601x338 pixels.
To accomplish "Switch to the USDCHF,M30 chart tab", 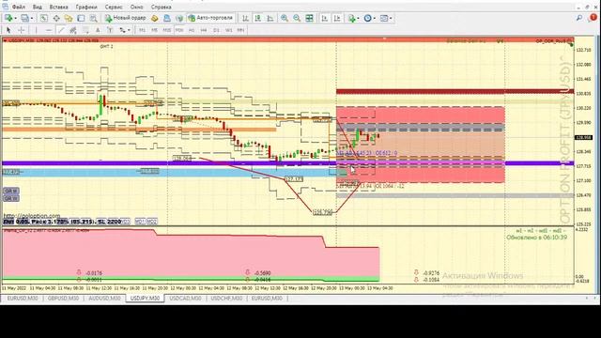I will click(226, 299).
